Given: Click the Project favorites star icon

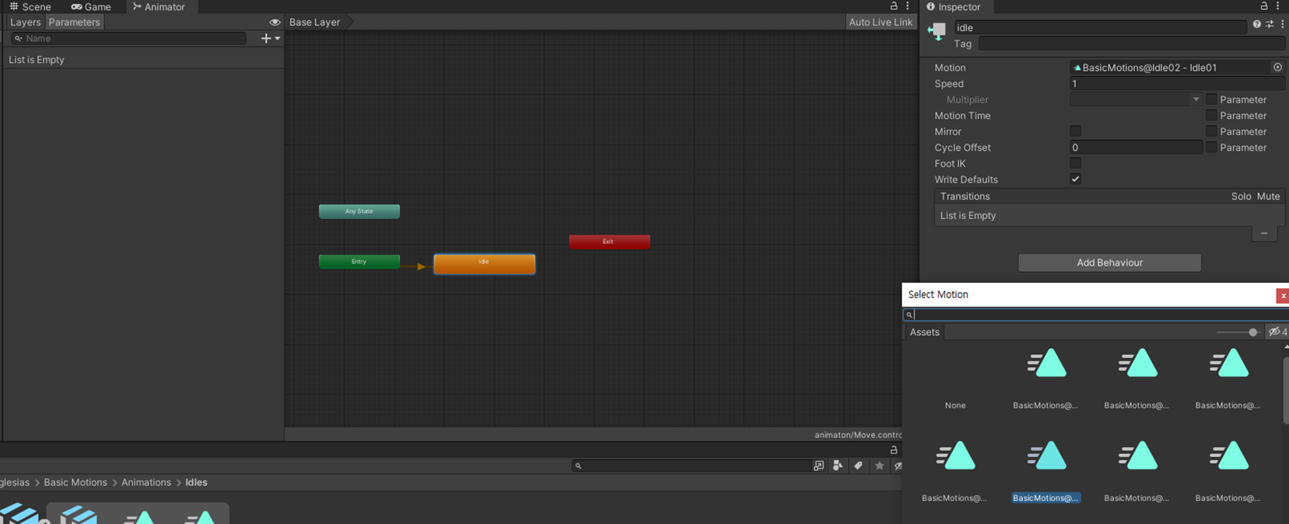Looking at the screenshot, I should click(x=879, y=465).
